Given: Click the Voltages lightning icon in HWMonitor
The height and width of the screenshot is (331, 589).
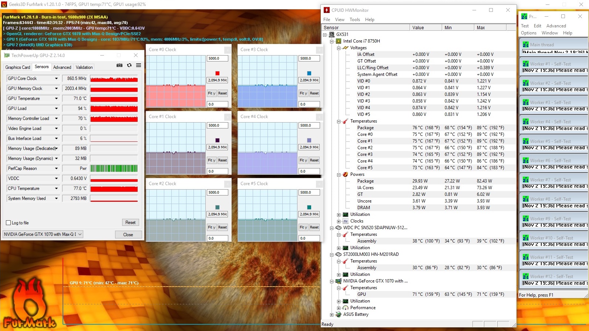Looking at the screenshot, I should [346, 48].
